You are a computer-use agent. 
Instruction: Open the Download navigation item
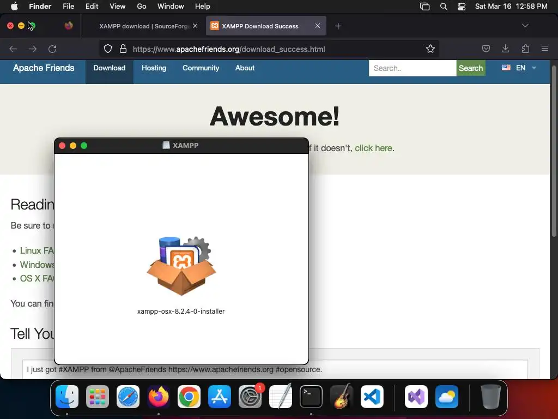(109, 68)
